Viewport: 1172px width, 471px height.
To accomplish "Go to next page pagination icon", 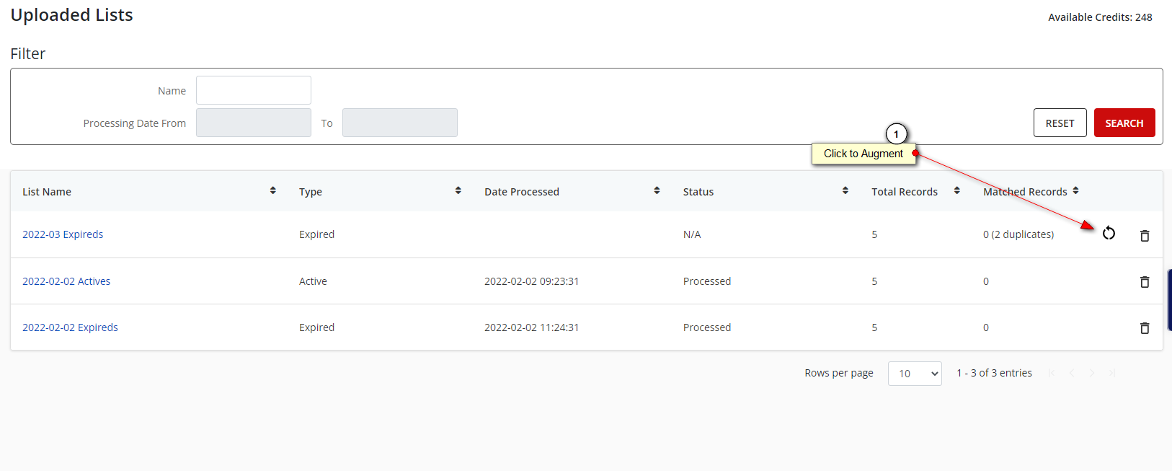I will (1092, 373).
